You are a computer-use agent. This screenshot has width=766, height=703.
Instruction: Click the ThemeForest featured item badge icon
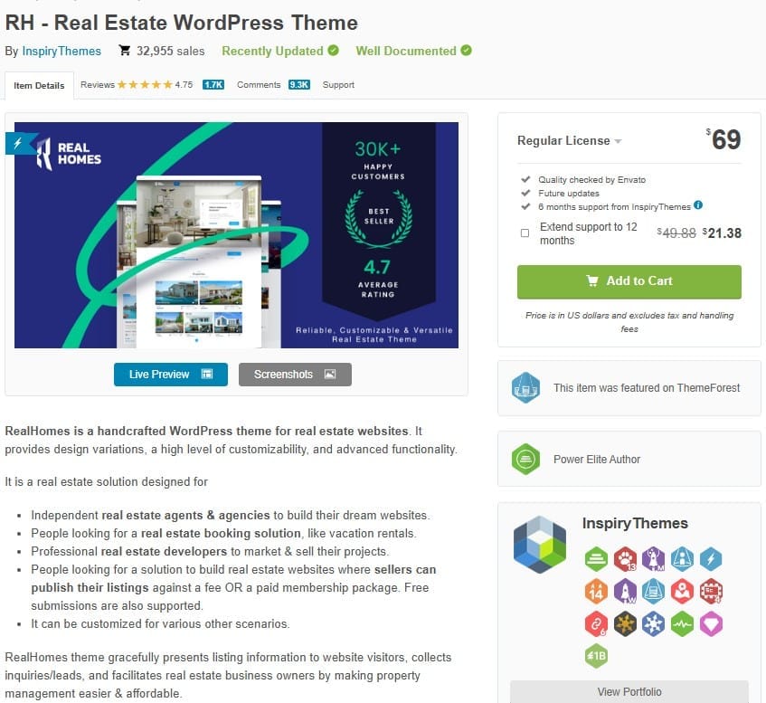[x=525, y=387]
